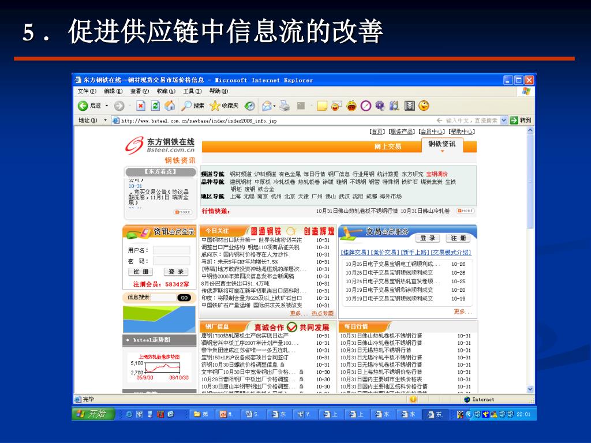Screen dimensions: 591x443
Task: Click the page scrollbar up arrow
Action: (x=530, y=130)
